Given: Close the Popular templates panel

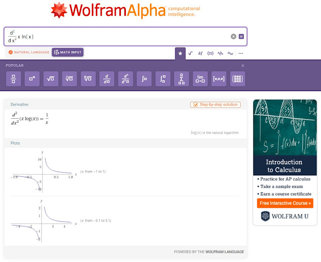Looking at the screenshot, I should coord(243,66).
